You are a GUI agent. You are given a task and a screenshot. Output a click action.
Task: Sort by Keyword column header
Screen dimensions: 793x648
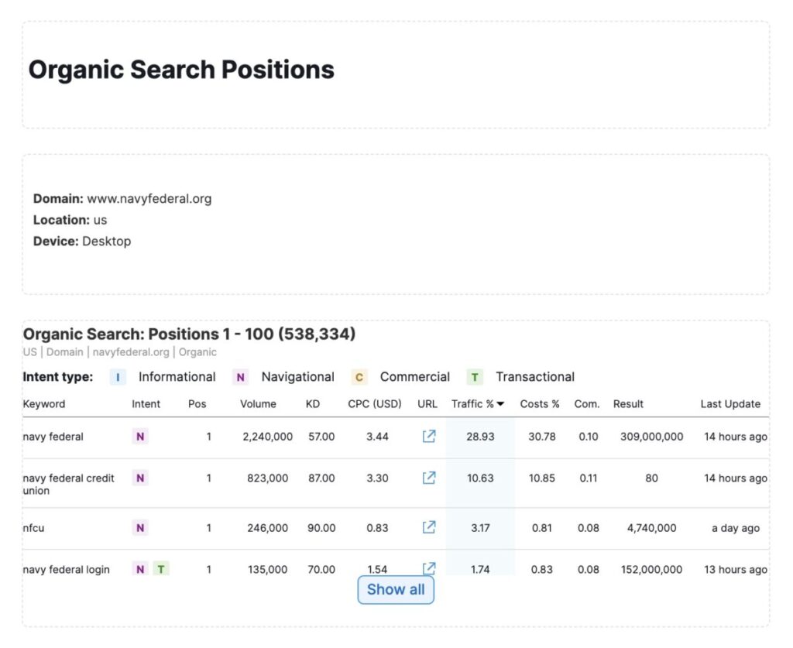tap(44, 404)
